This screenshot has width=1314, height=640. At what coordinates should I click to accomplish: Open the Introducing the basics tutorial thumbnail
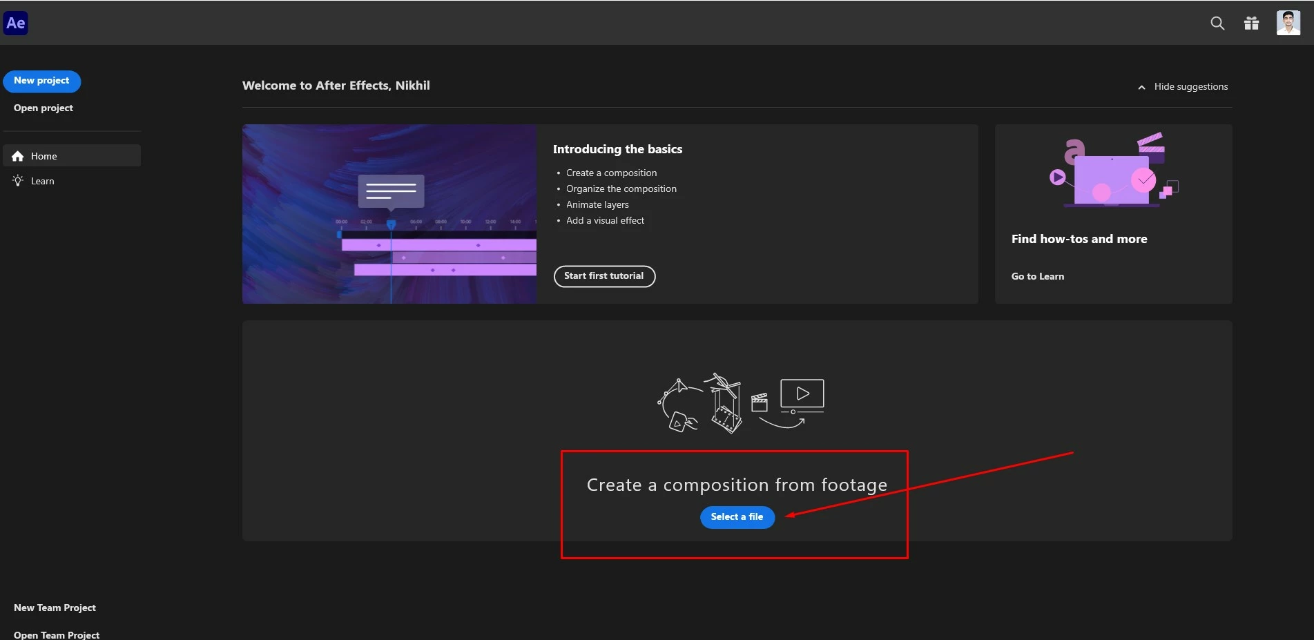[389, 214]
